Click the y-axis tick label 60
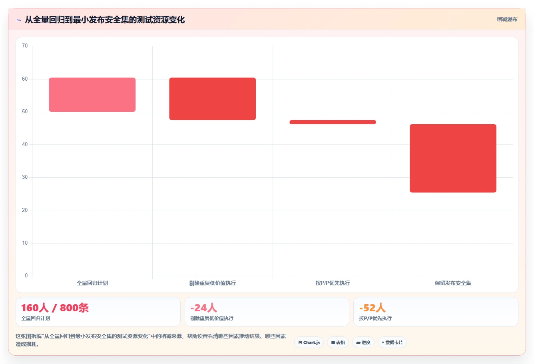The height and width of the screenshot is (364, 534). pos(25,79)
